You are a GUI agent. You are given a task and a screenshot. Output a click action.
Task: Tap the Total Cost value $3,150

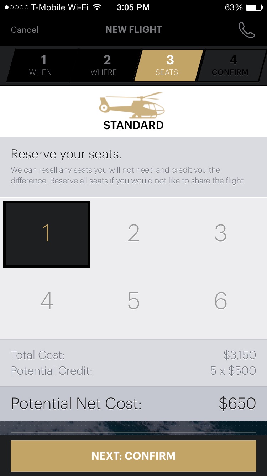pos(240,355)
